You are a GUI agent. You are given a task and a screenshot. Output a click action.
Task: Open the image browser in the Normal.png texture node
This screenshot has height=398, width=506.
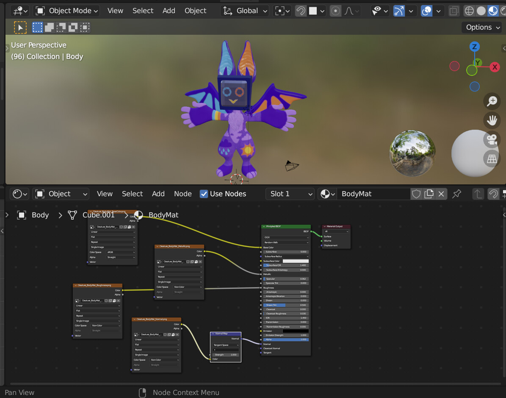(137, 335)
